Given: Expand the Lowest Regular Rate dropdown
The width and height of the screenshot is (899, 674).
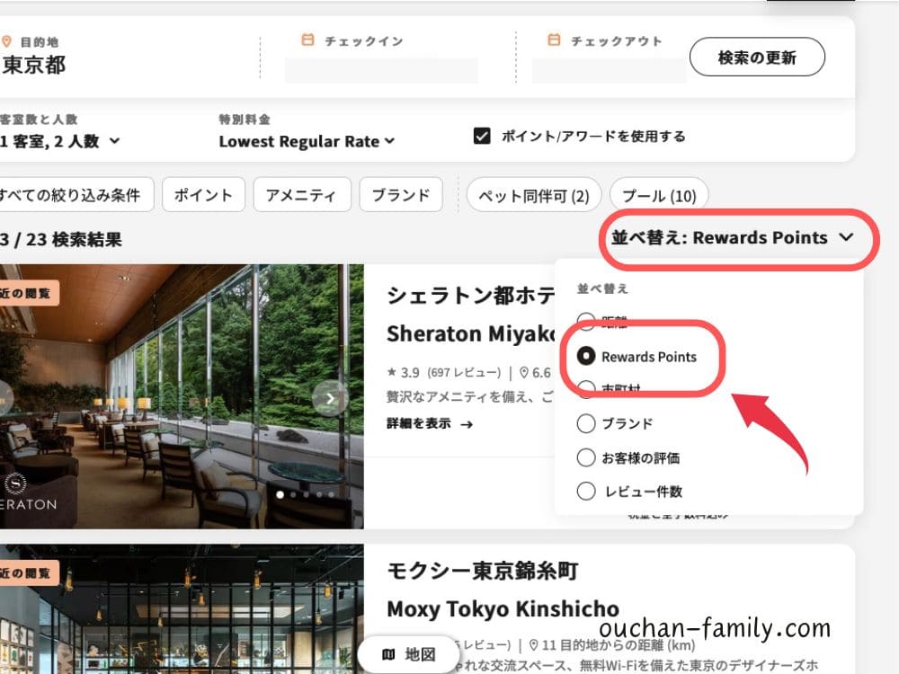Looking at the screenshot, I should pos(307,142).
